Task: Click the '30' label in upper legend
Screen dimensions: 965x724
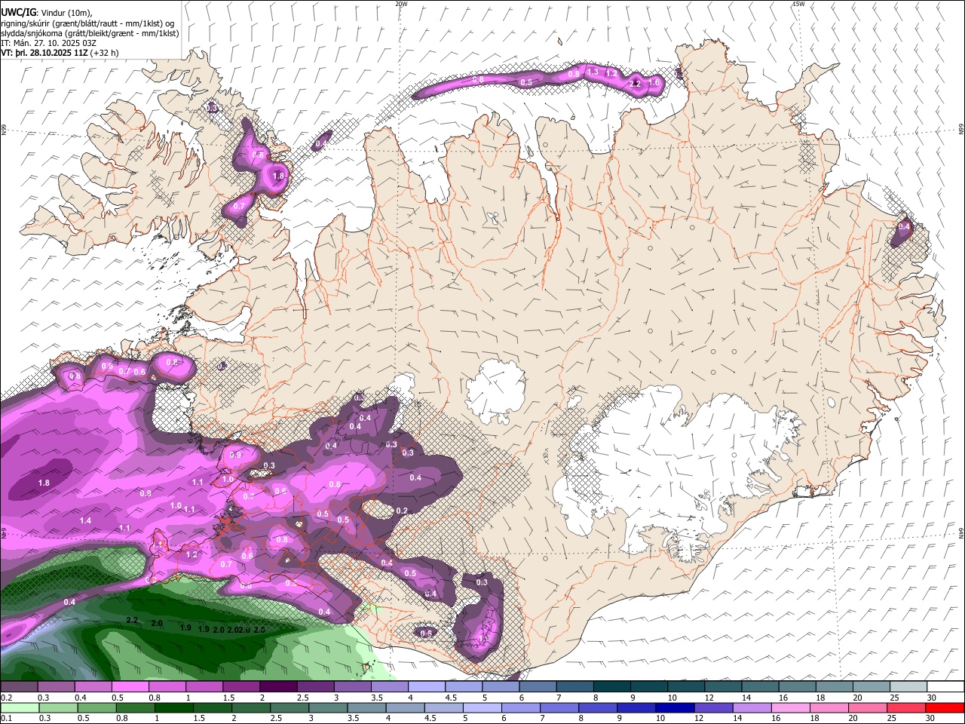Action: (931, 698)
